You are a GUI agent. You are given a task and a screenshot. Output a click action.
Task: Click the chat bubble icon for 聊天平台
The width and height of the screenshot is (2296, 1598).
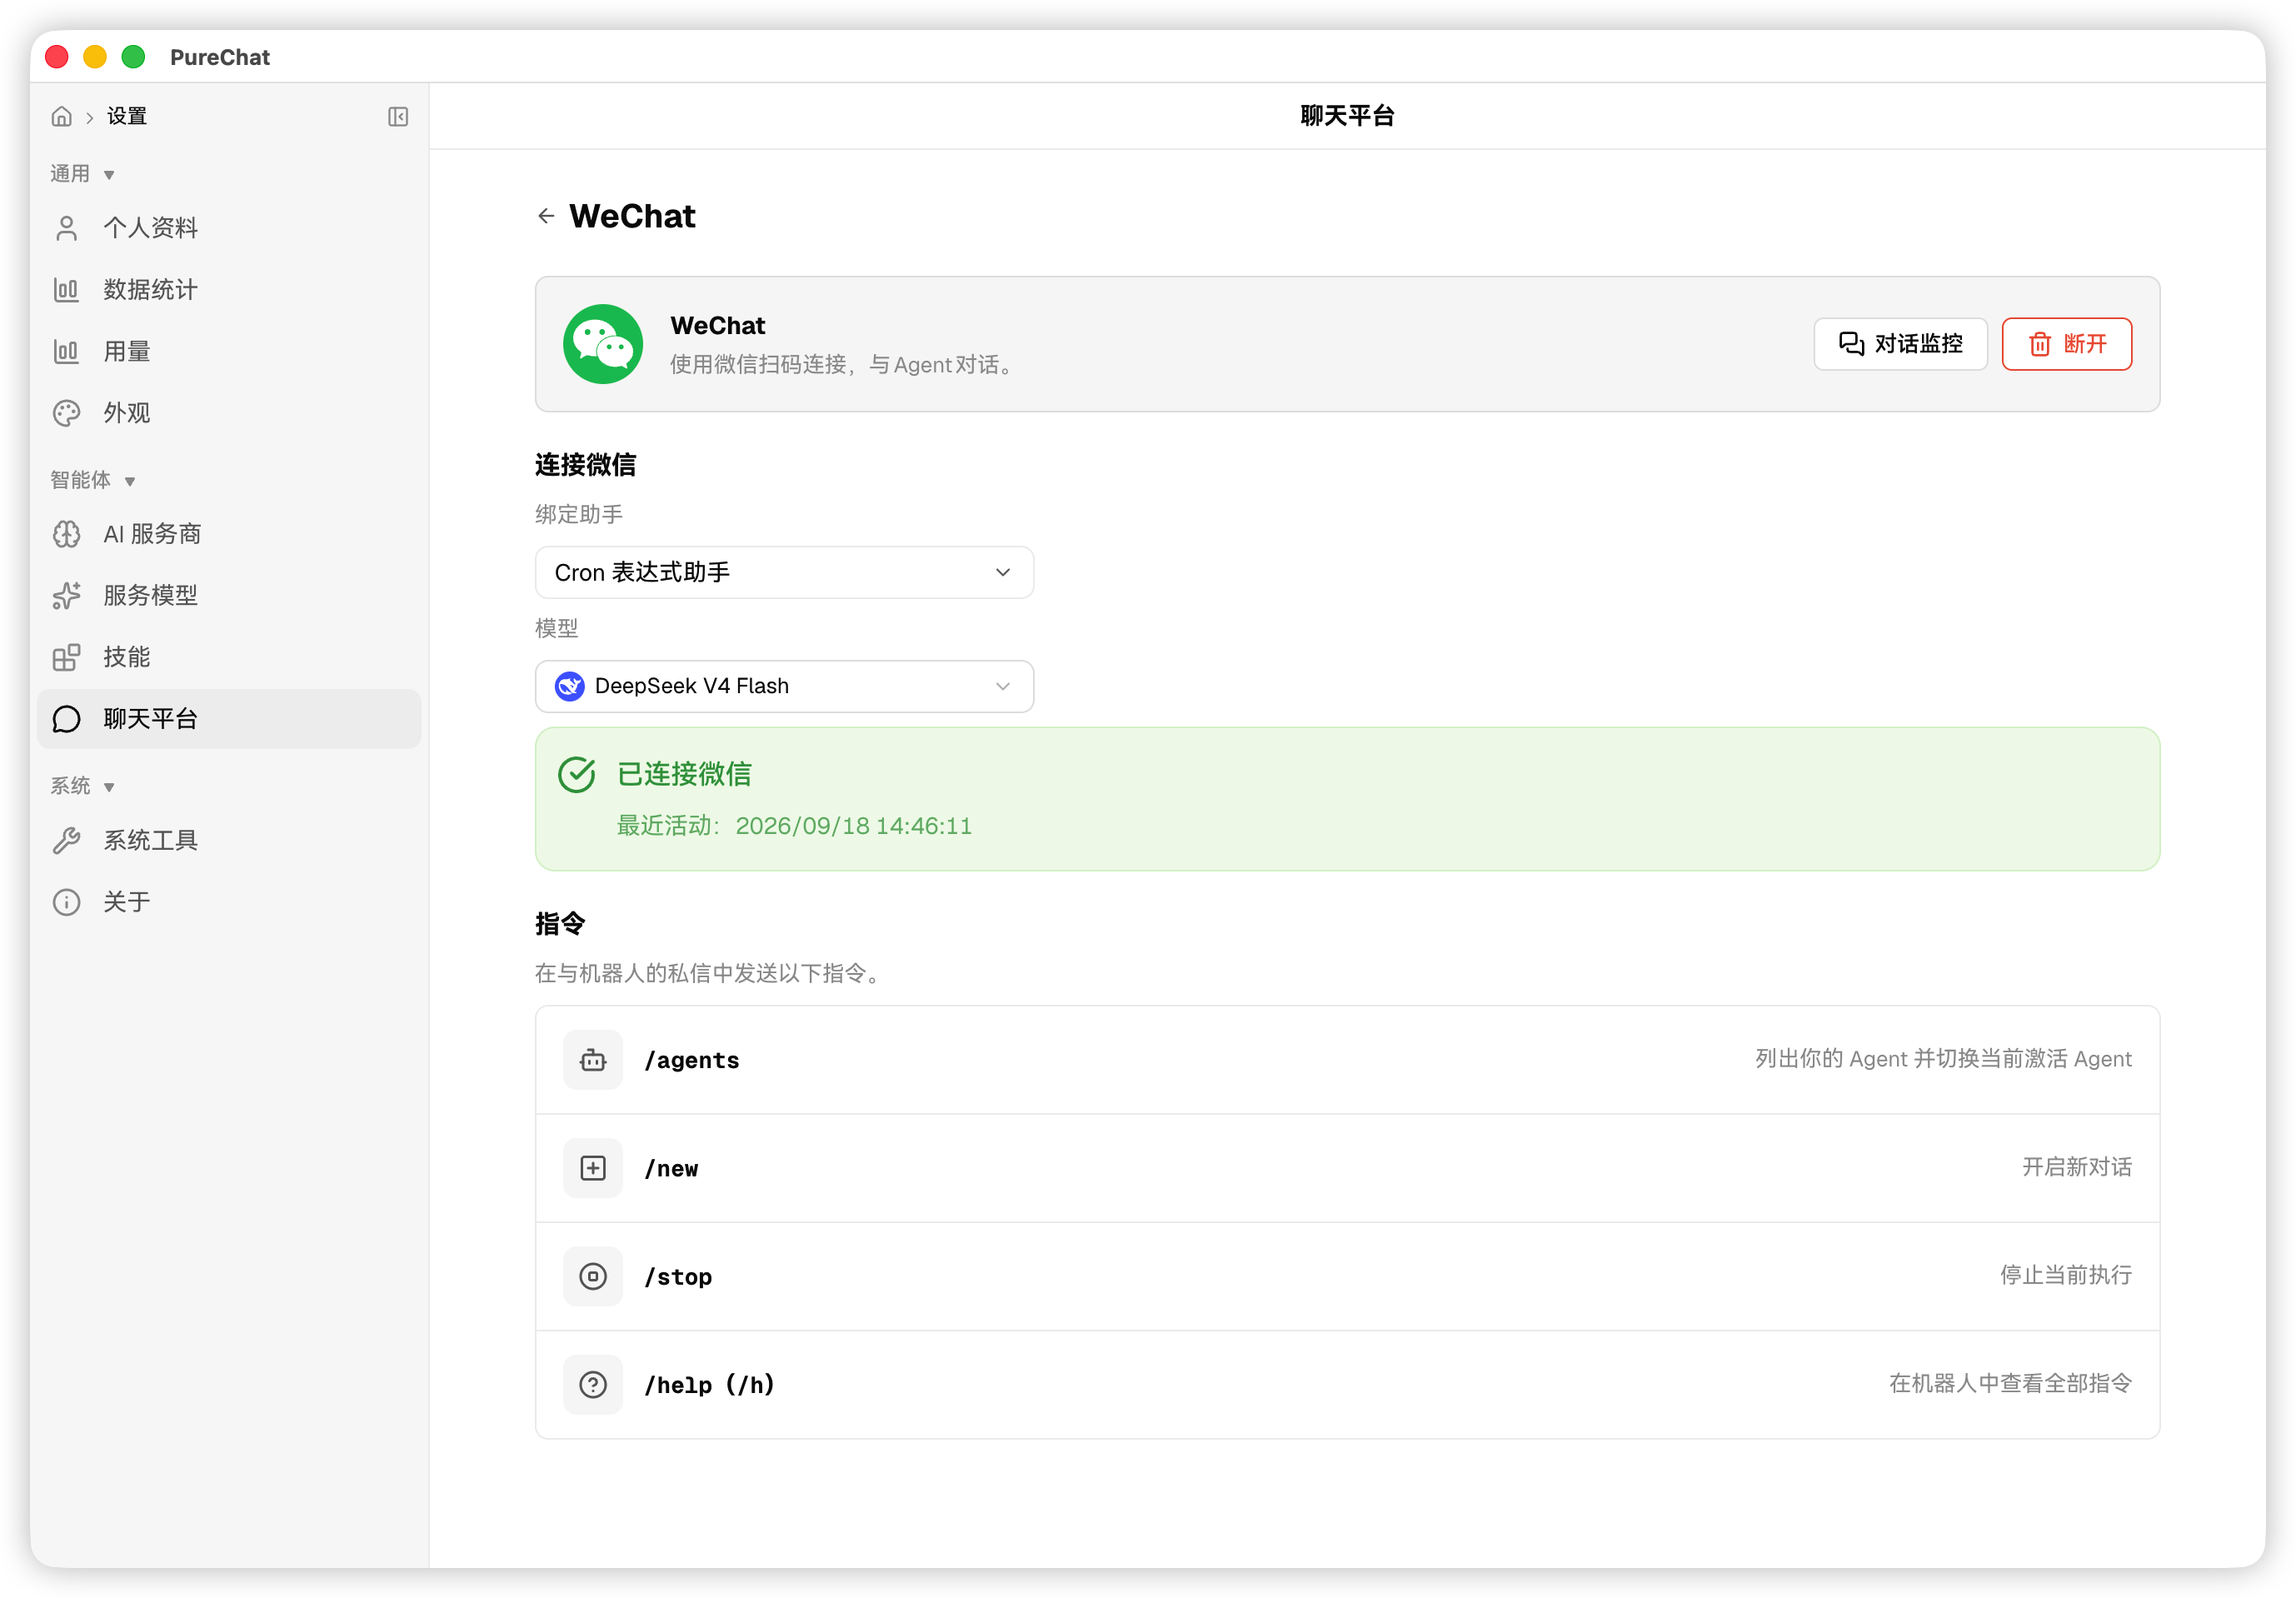pos(67,719)
